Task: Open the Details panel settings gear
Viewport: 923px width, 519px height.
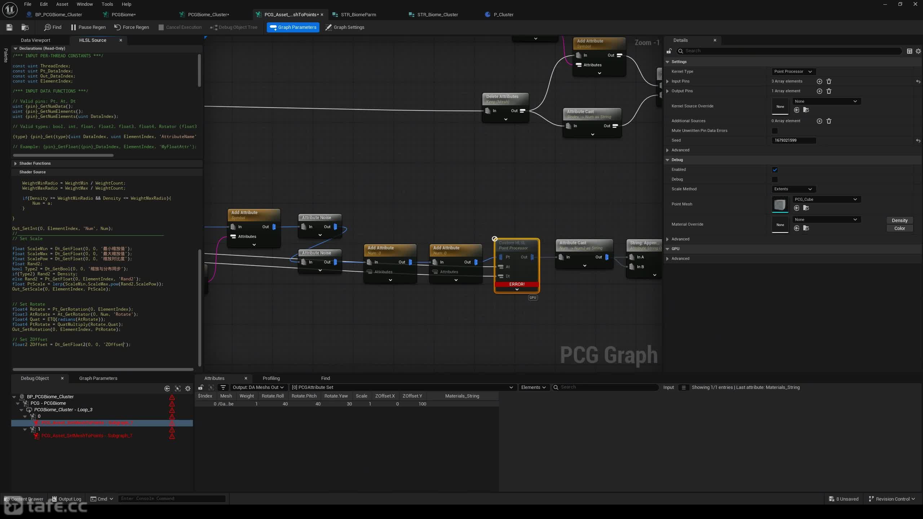Action: click(x=918, y=51)
